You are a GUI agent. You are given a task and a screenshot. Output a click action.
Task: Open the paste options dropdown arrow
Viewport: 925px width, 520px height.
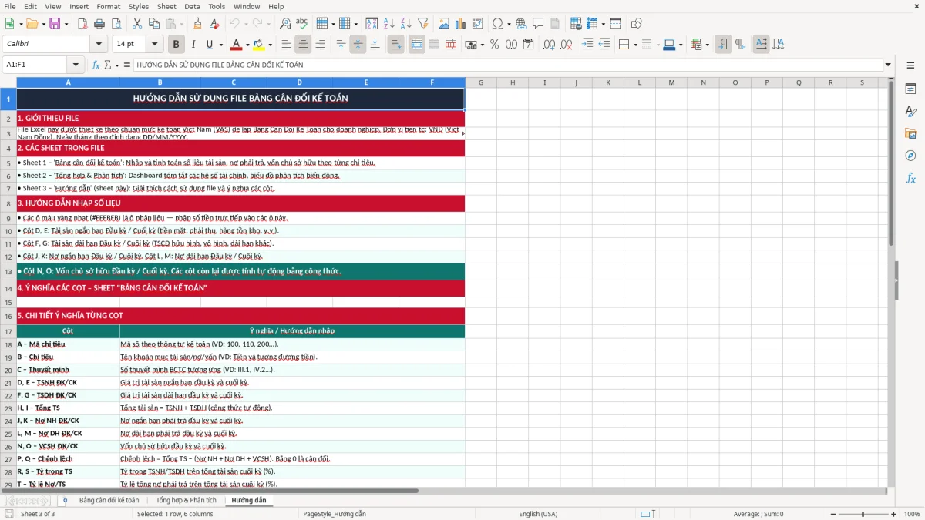tap(182, 24)
